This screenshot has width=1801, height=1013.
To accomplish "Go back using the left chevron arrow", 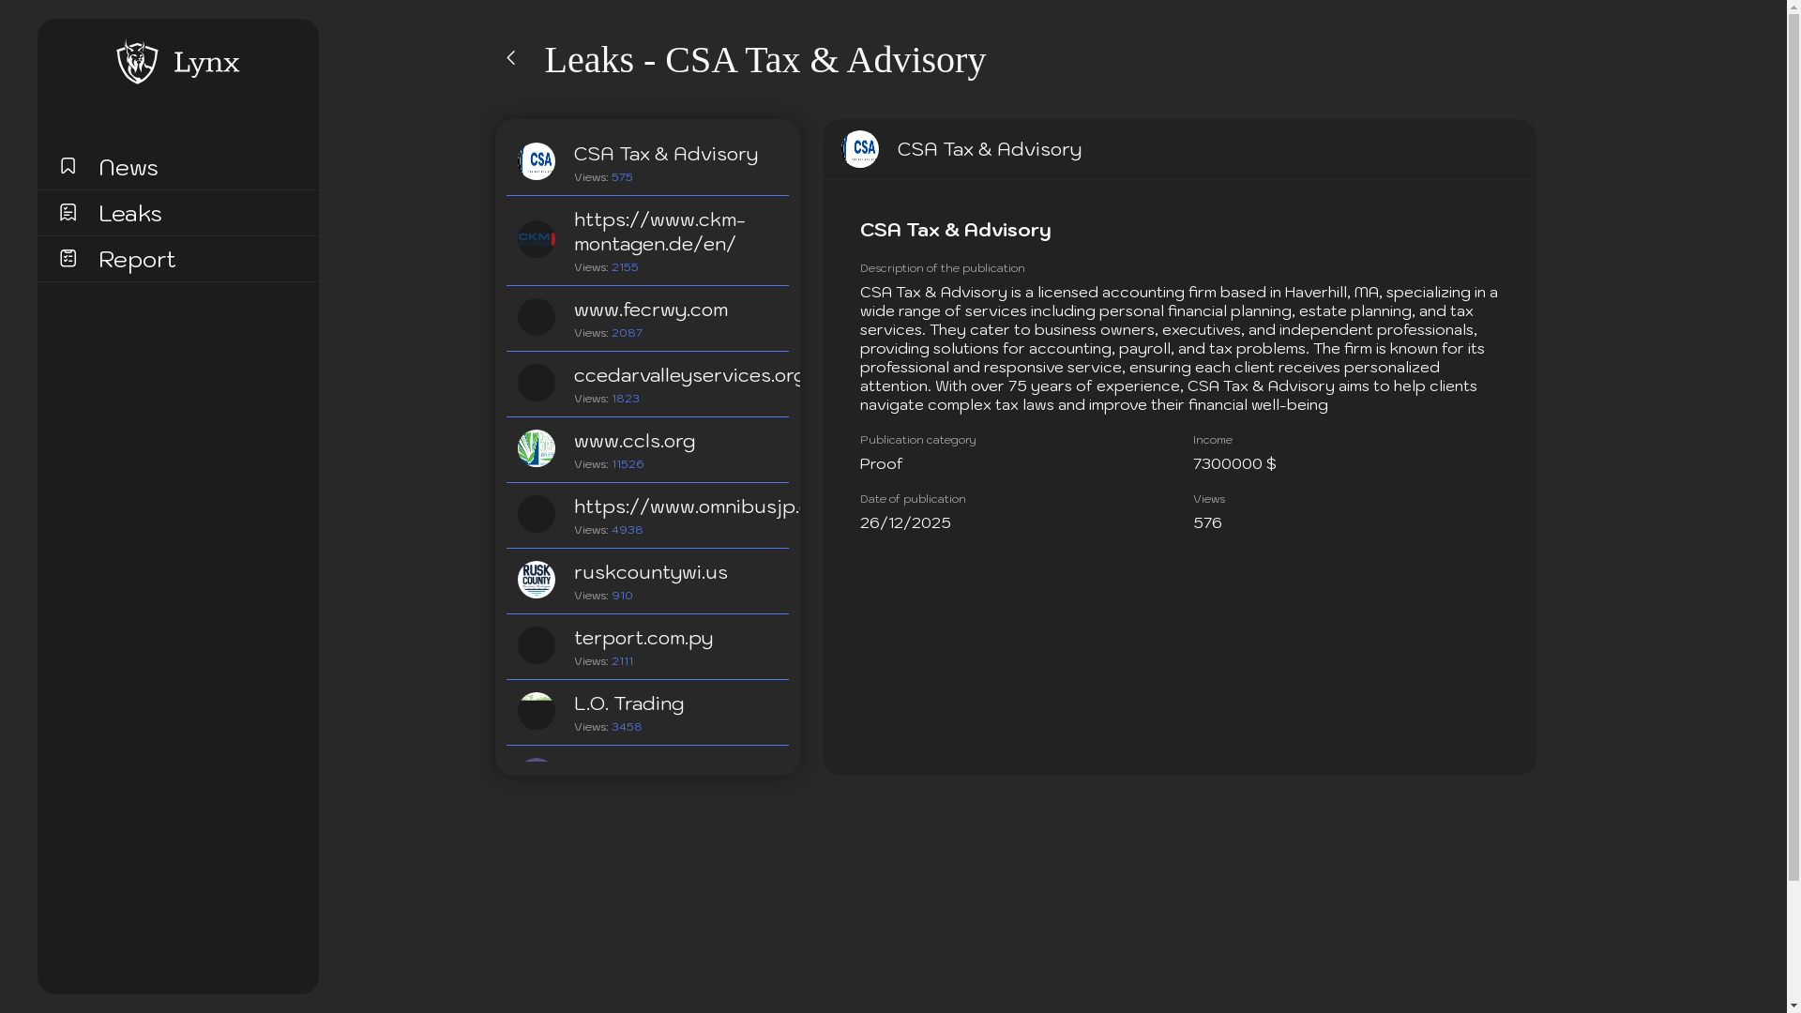I will [x=511, y=58].
